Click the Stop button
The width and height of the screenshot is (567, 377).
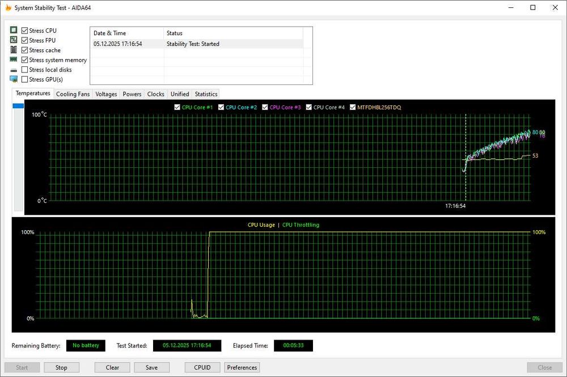61,367
